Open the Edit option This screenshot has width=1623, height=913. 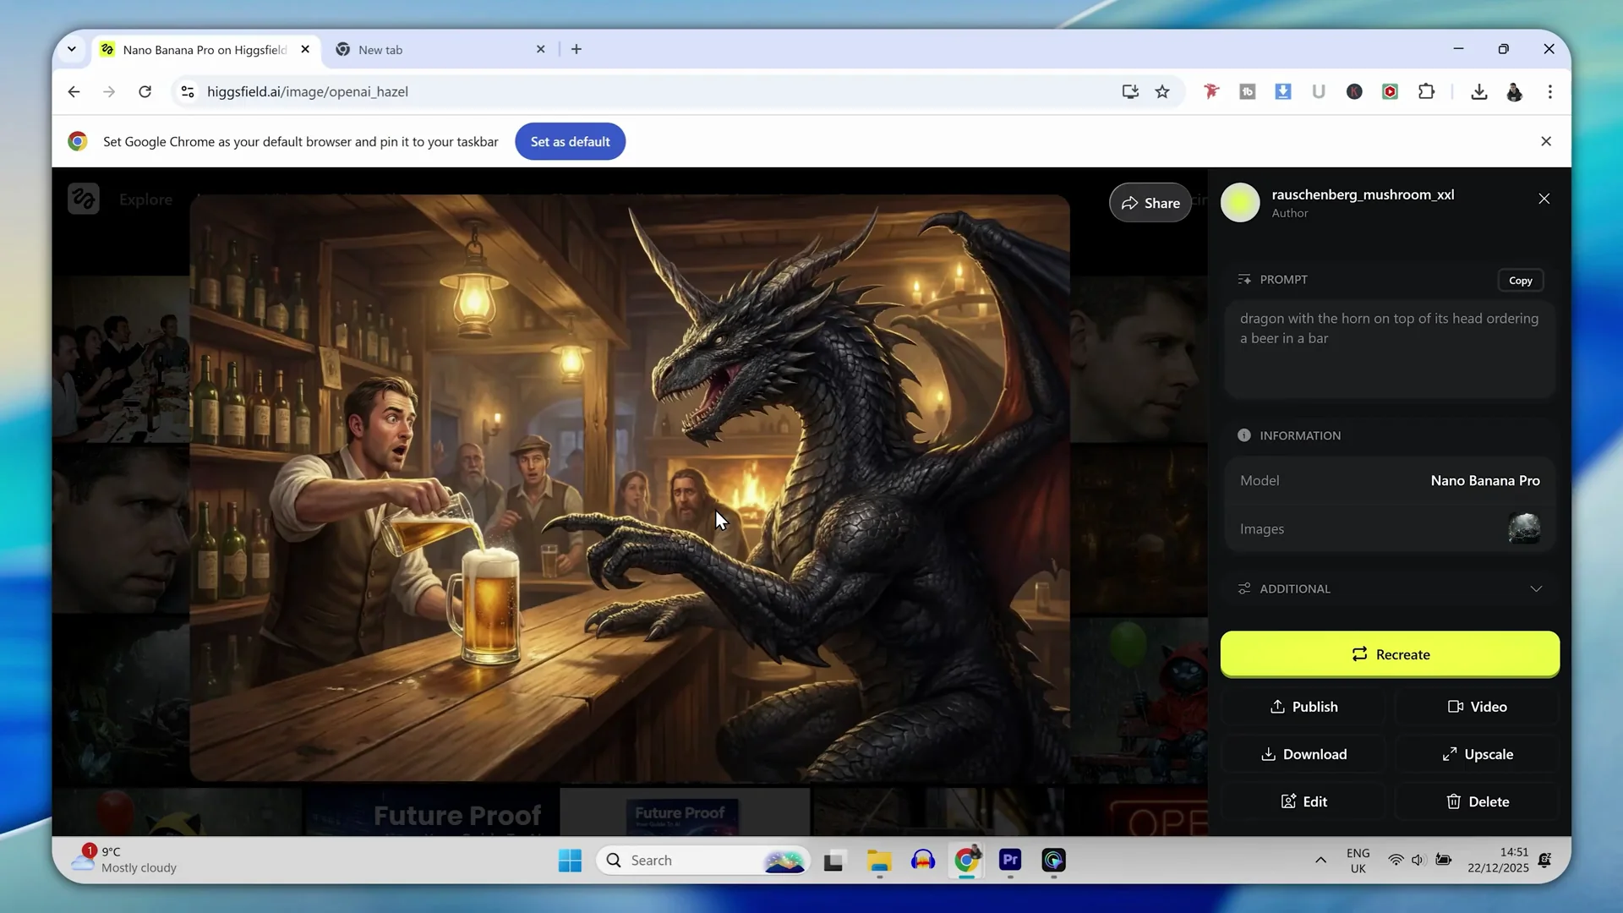tap(1303, 801)
